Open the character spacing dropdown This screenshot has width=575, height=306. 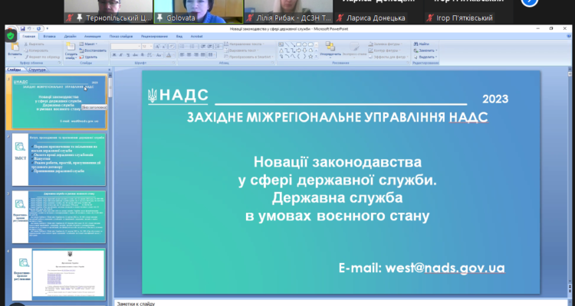click(150, 55)
